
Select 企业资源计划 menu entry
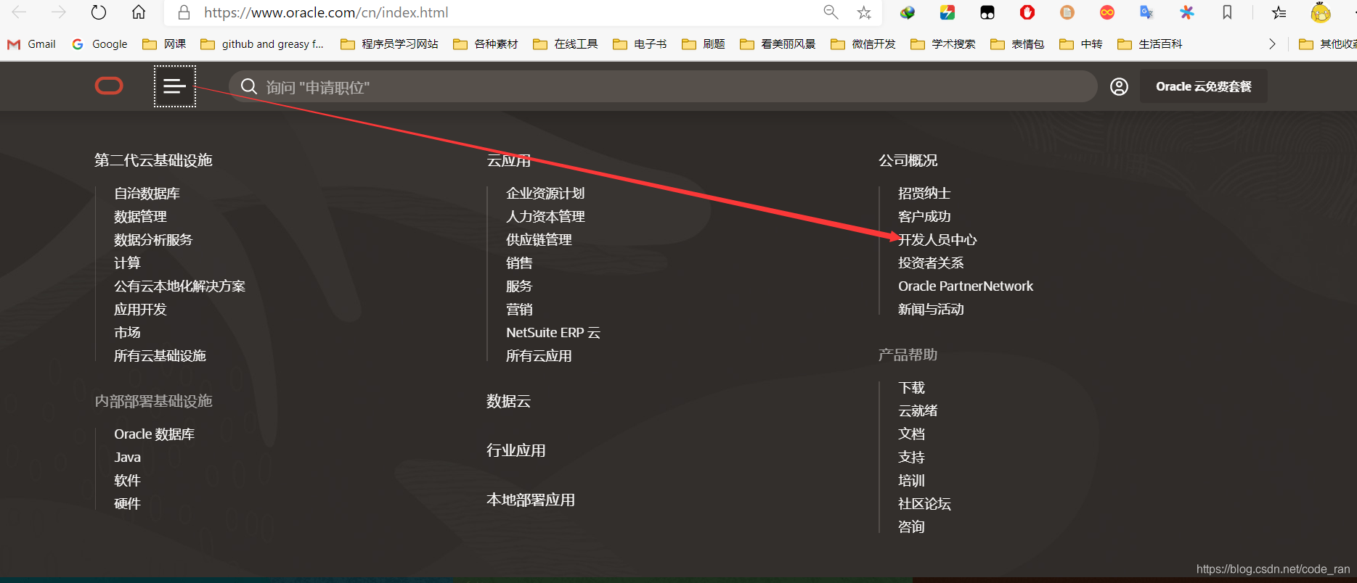(545, 194)
